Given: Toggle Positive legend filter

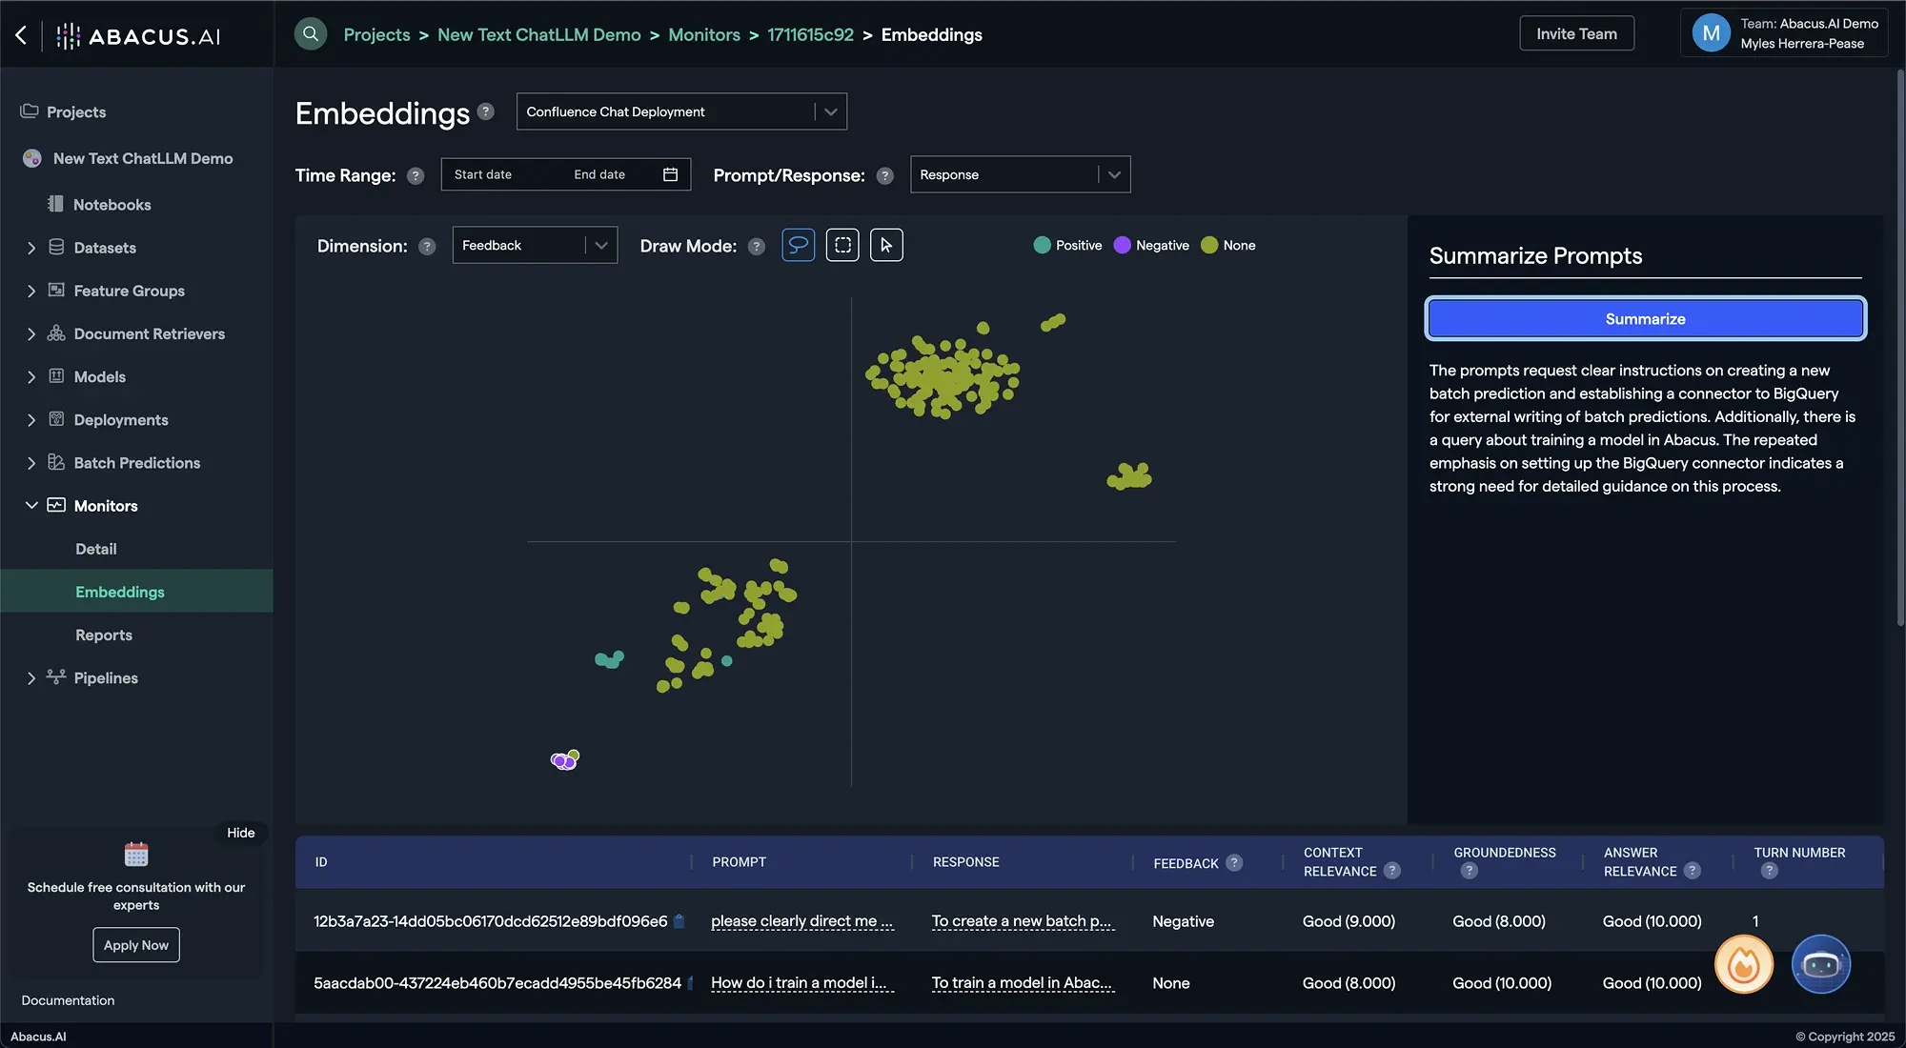Looking at the screenshot, I should pos(1067,246).
